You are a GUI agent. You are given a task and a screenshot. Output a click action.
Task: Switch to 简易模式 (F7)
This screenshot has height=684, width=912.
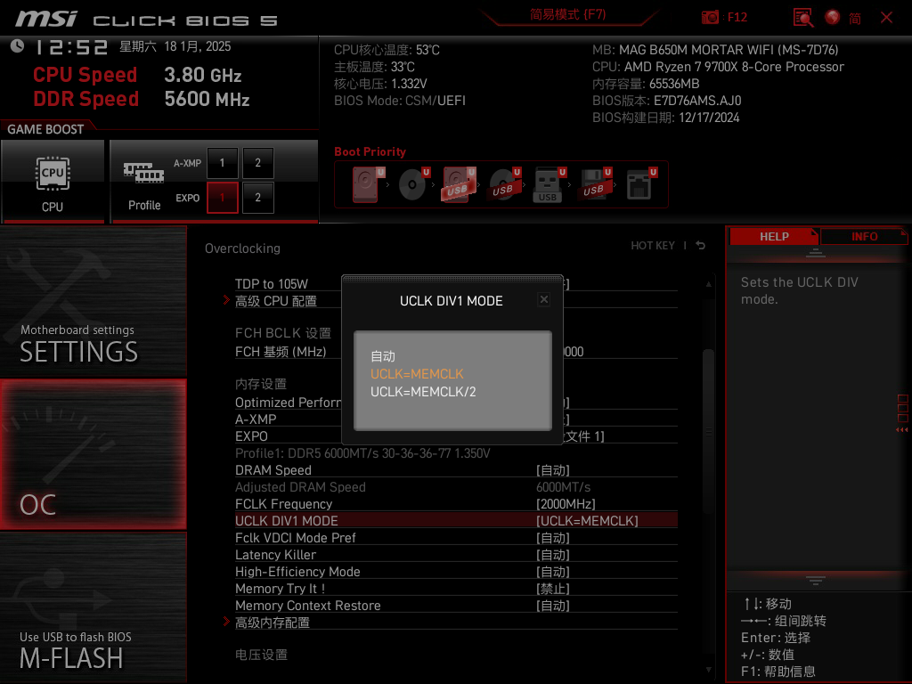(567, 14)
